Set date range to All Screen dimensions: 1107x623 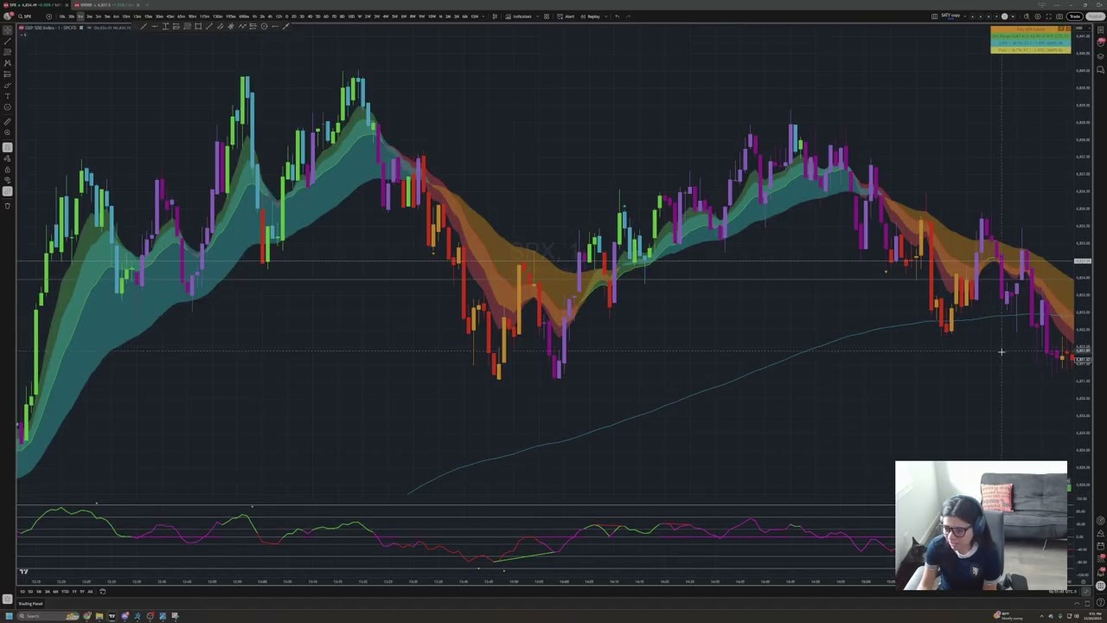pyautogui.click(x=90, y=592)
